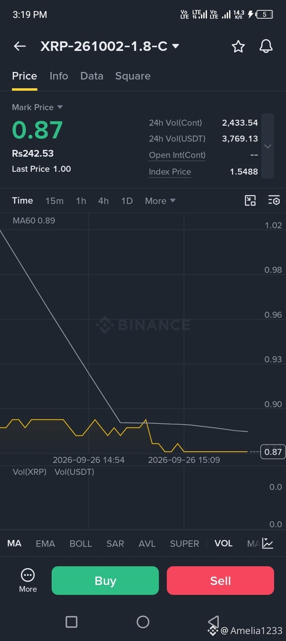Screen dimensions: 286x641
Task: Select the 15m timeframe
Action: pyautogui.click(x=54, y=201)
